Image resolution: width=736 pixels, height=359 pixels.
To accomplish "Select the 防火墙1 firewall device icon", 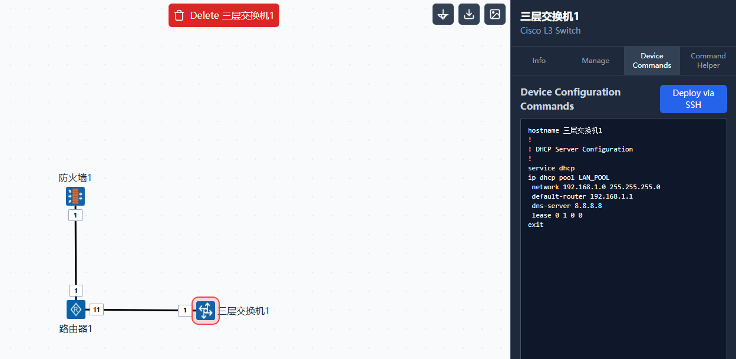I will pos(75,196).
